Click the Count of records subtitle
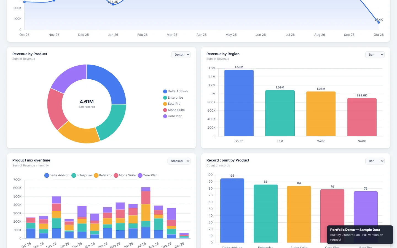 click(218, 166)
